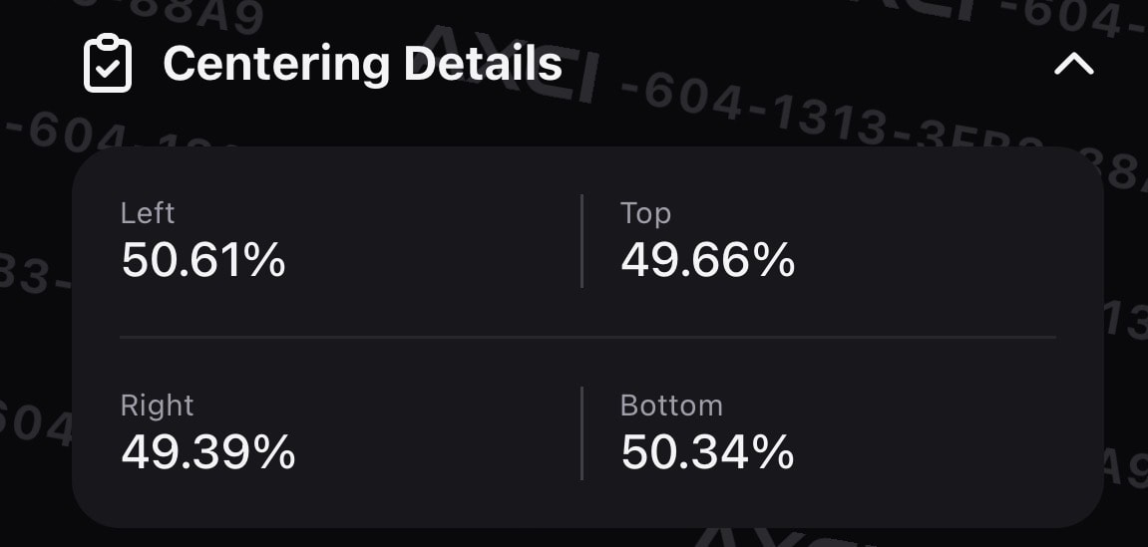
Task: Collapse the Centering Details section
Action: pyautogui.click(x=1073, y=65)
